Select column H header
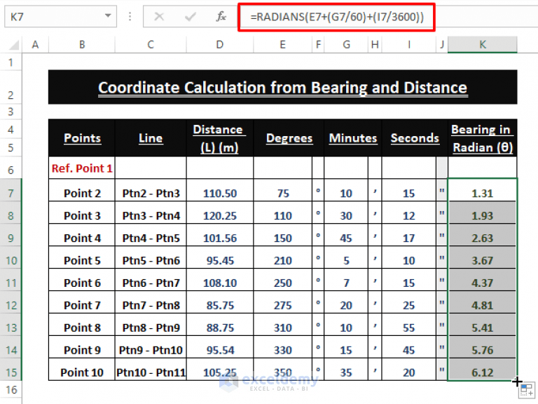Screen dimensions: 538x404 click(375, 45)
